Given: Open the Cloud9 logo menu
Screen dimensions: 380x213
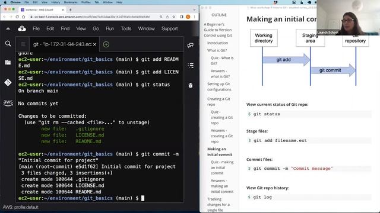Looking at the screenshot, I should click(x=22, y=28).
